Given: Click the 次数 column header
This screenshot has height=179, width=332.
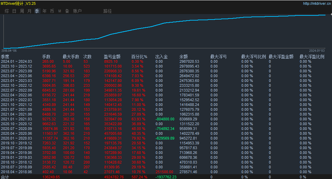Looking at the screenshot, I should (88, 57).
